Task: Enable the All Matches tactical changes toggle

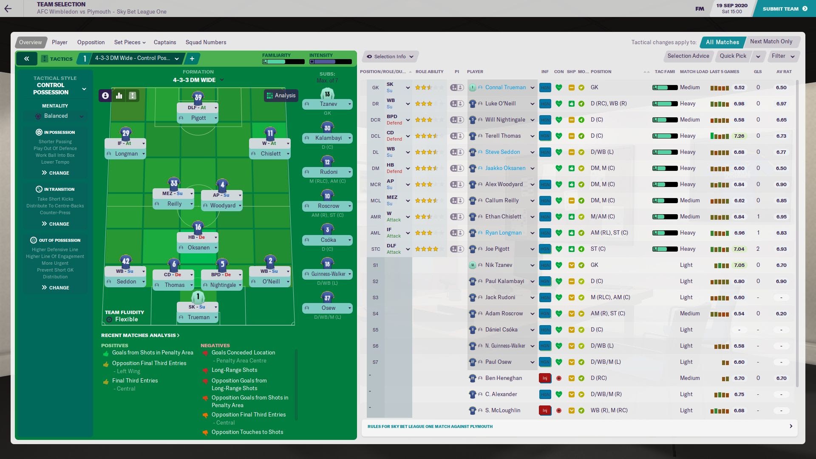Action: (722, 42)
